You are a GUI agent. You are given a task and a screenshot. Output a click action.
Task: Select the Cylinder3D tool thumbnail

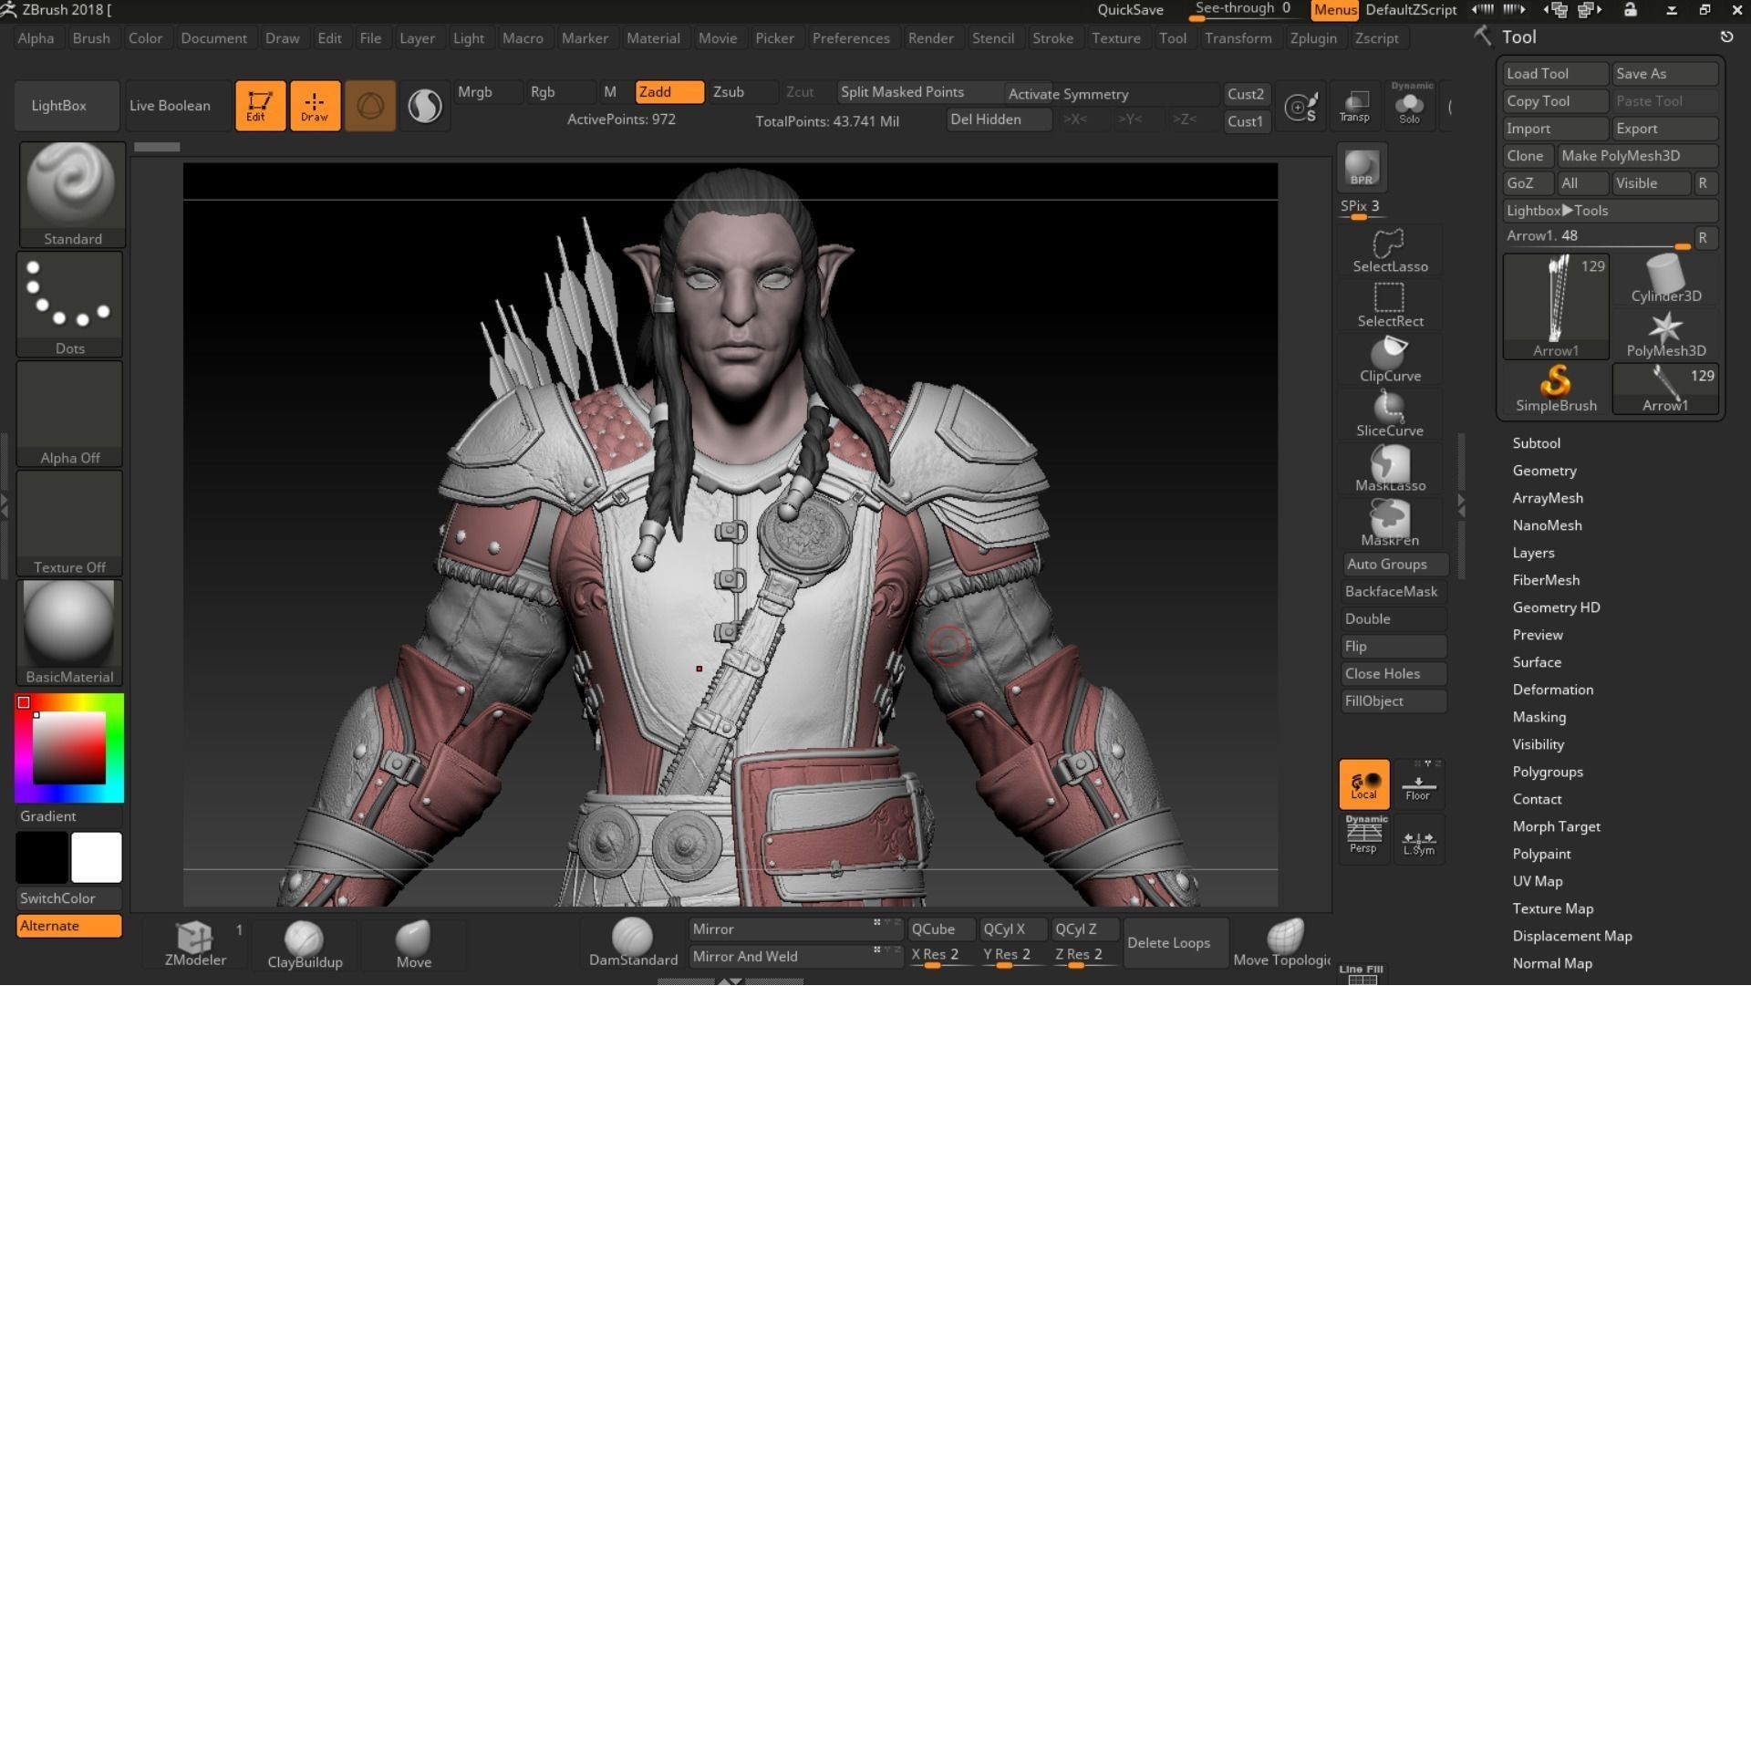click(1664, 278)
